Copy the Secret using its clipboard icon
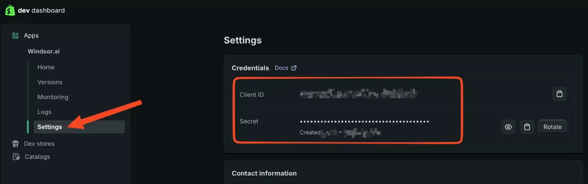Image resolution: width=588 pixels, height=184 pixels. point(527,127)
